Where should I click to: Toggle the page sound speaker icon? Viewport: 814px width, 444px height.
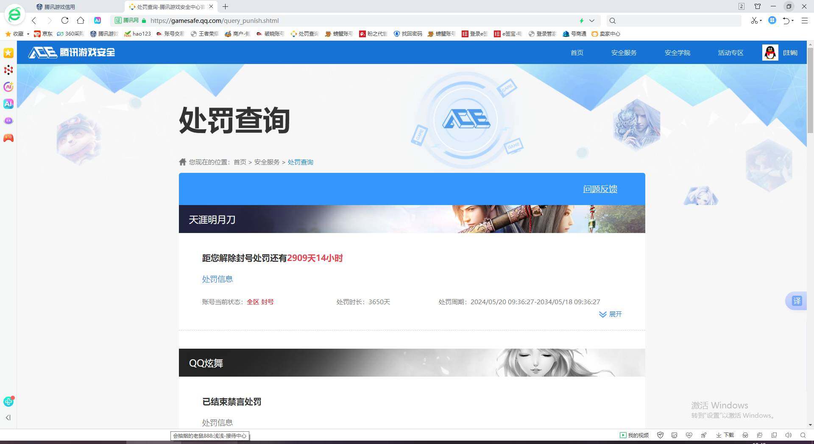(x=789, y=435)
